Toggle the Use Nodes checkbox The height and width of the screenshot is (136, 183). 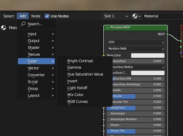pos(47,16)
